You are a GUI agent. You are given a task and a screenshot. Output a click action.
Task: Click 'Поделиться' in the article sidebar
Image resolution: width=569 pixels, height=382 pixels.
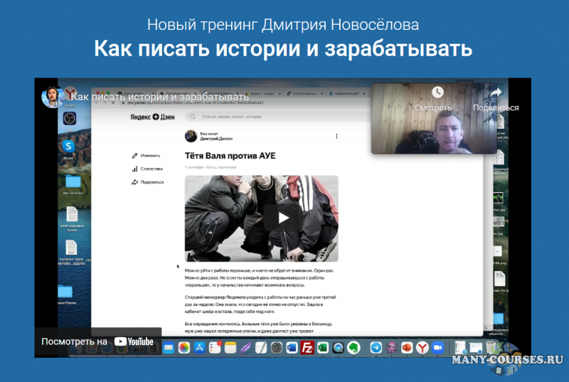pyautogui.click(x=151, y=182)
